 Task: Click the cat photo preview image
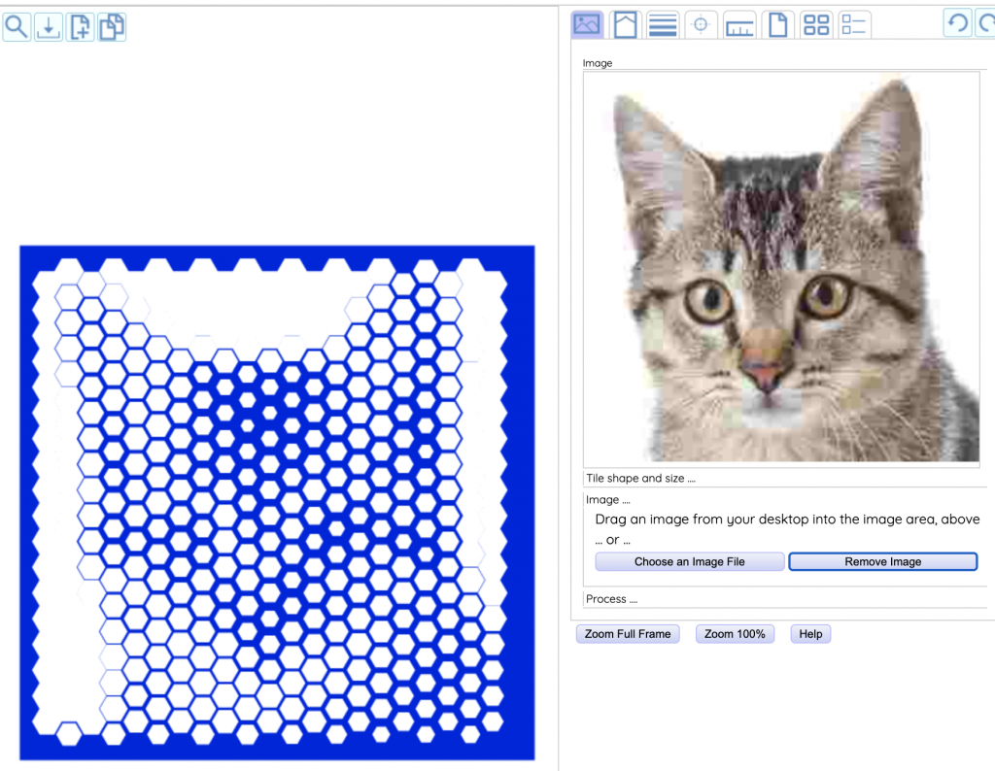click(x=782, y=270)
